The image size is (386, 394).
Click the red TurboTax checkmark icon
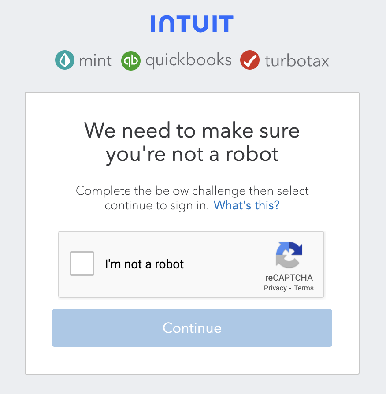click(x=250, y=60)
